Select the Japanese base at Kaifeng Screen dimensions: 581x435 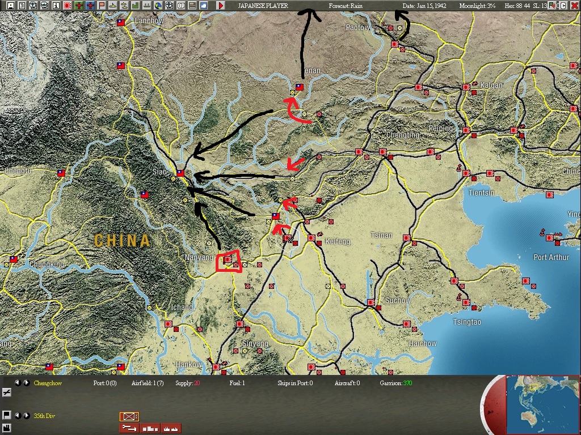311,237
